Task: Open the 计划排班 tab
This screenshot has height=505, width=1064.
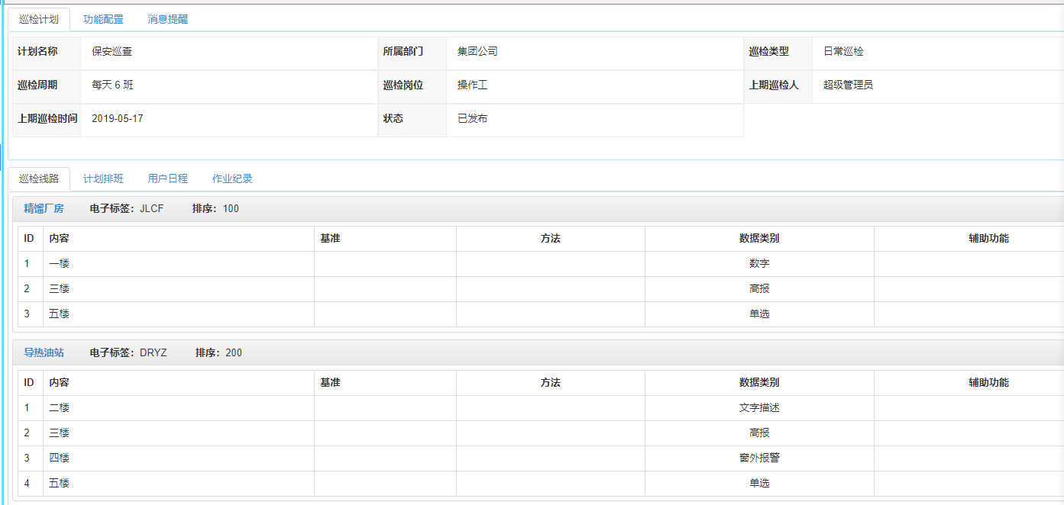Action: pos(103,179)
